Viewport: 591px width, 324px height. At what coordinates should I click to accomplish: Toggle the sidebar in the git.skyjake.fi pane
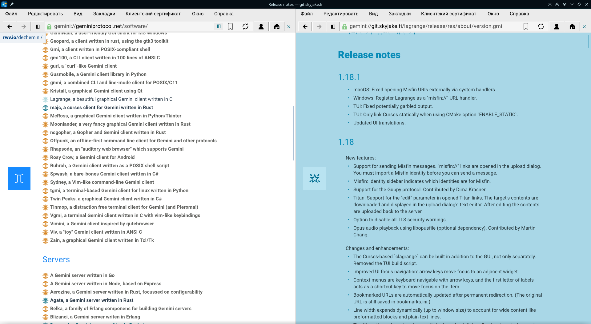[x=333, y=26]
